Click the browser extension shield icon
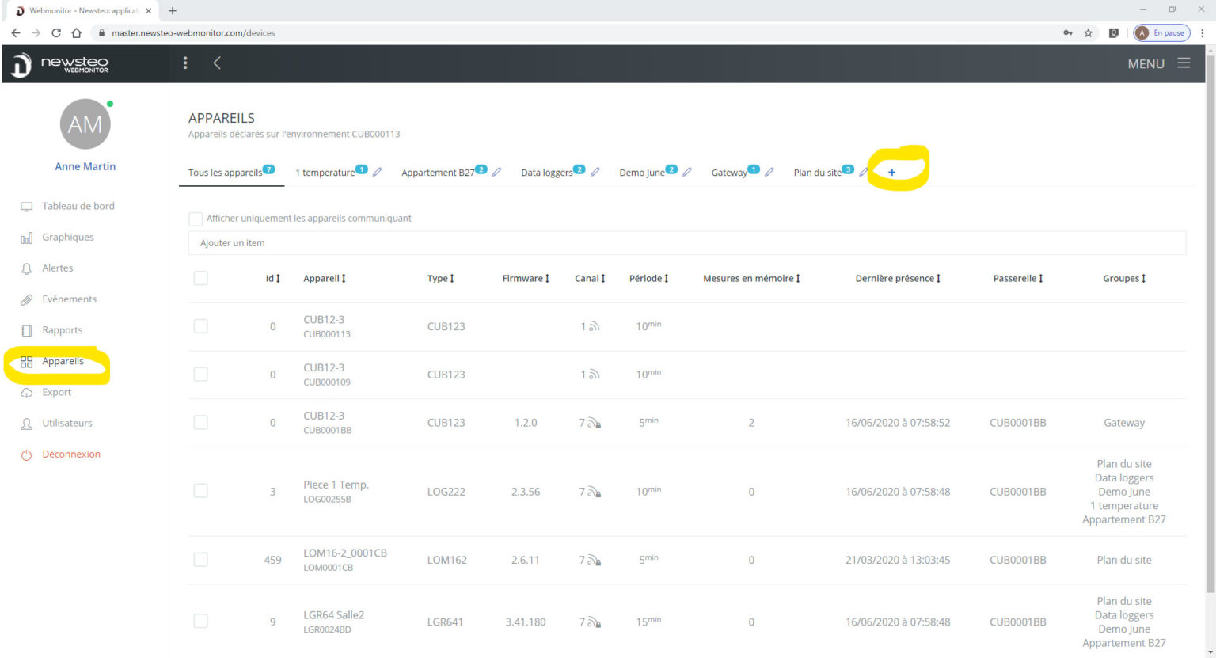This screenshot has height=658, width=1216. tap(1114, 32)
